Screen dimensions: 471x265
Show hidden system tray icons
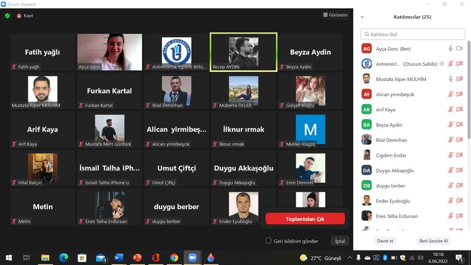tap(350, 258)
